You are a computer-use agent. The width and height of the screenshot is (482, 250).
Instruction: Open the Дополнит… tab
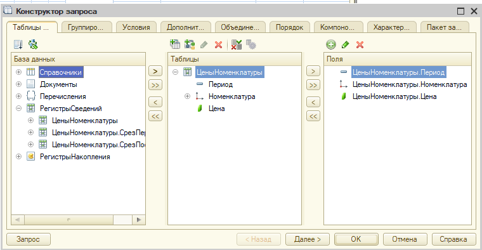point(185,27)
